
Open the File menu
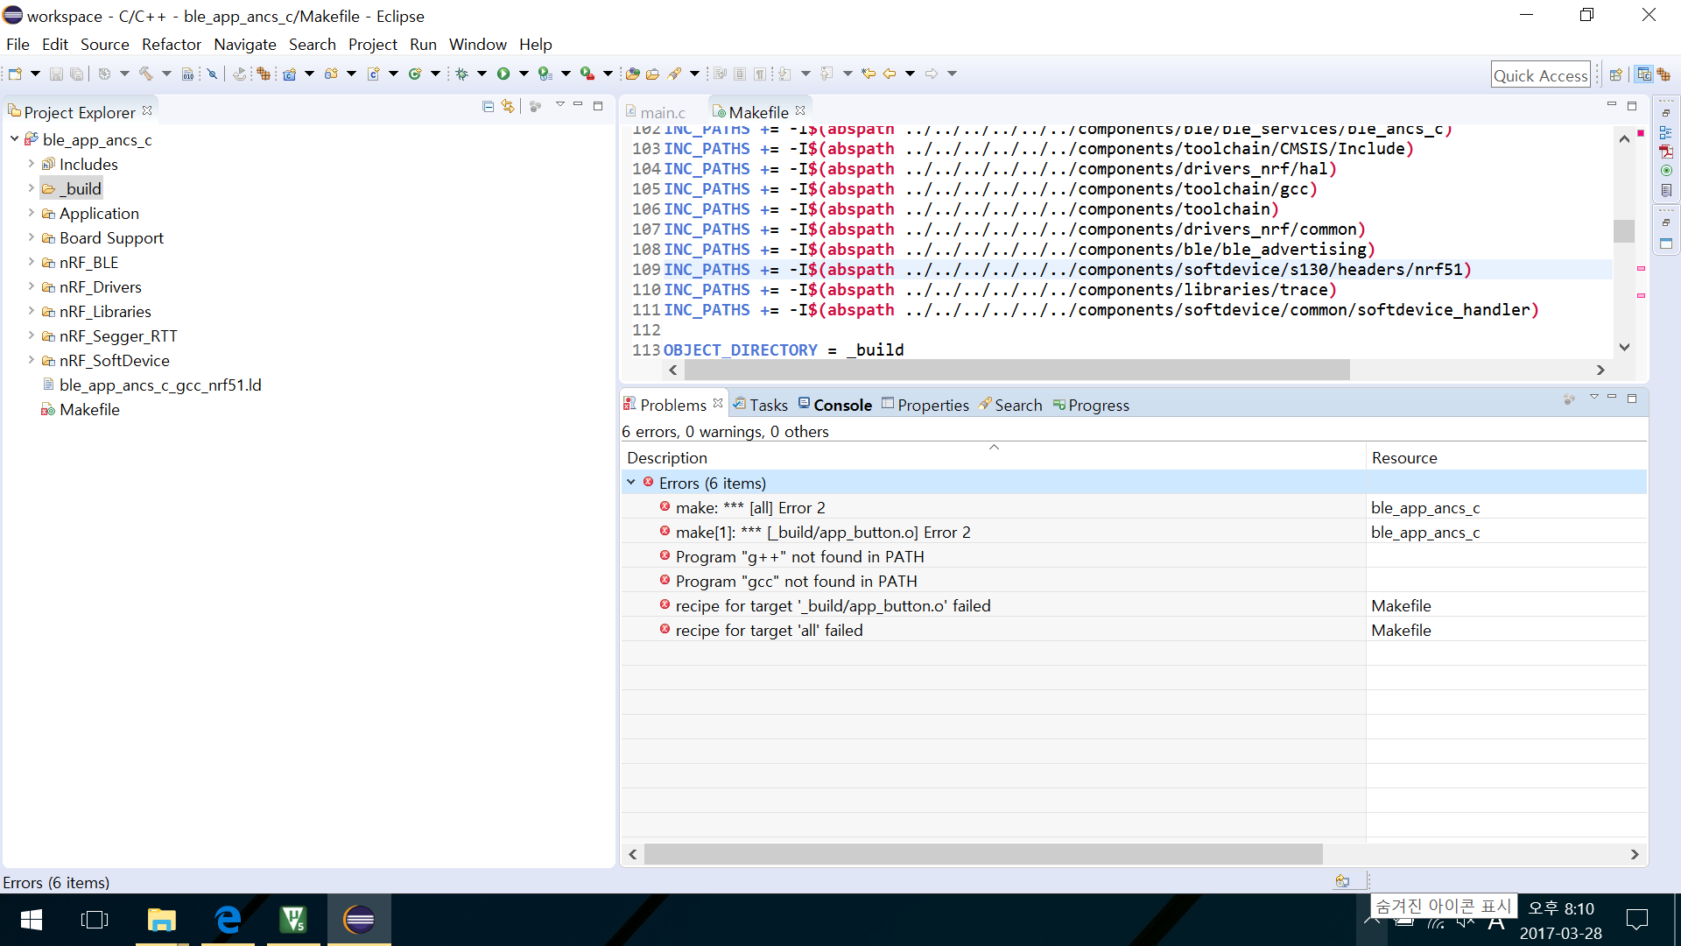(x=18, y=44)
